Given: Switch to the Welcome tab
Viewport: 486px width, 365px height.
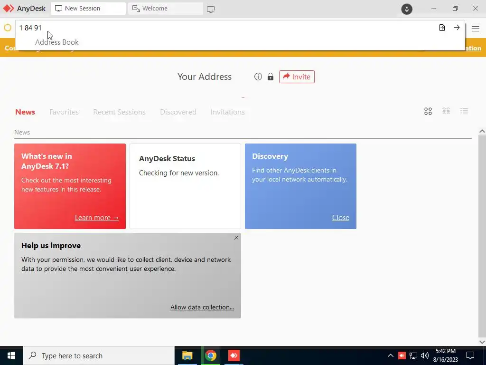Looking at the screenshot, I should click(x=166, y=9).
